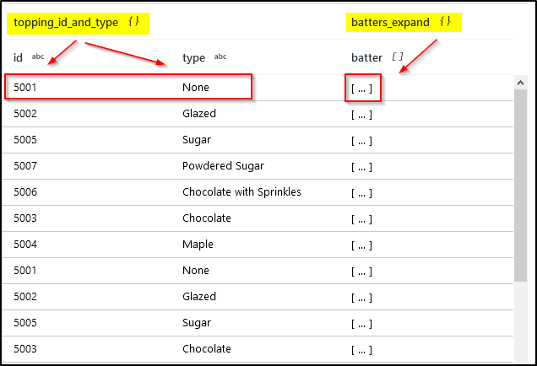Click the type column header
Viewport: 537px width, 366px height.
click(x=193, y=58)
